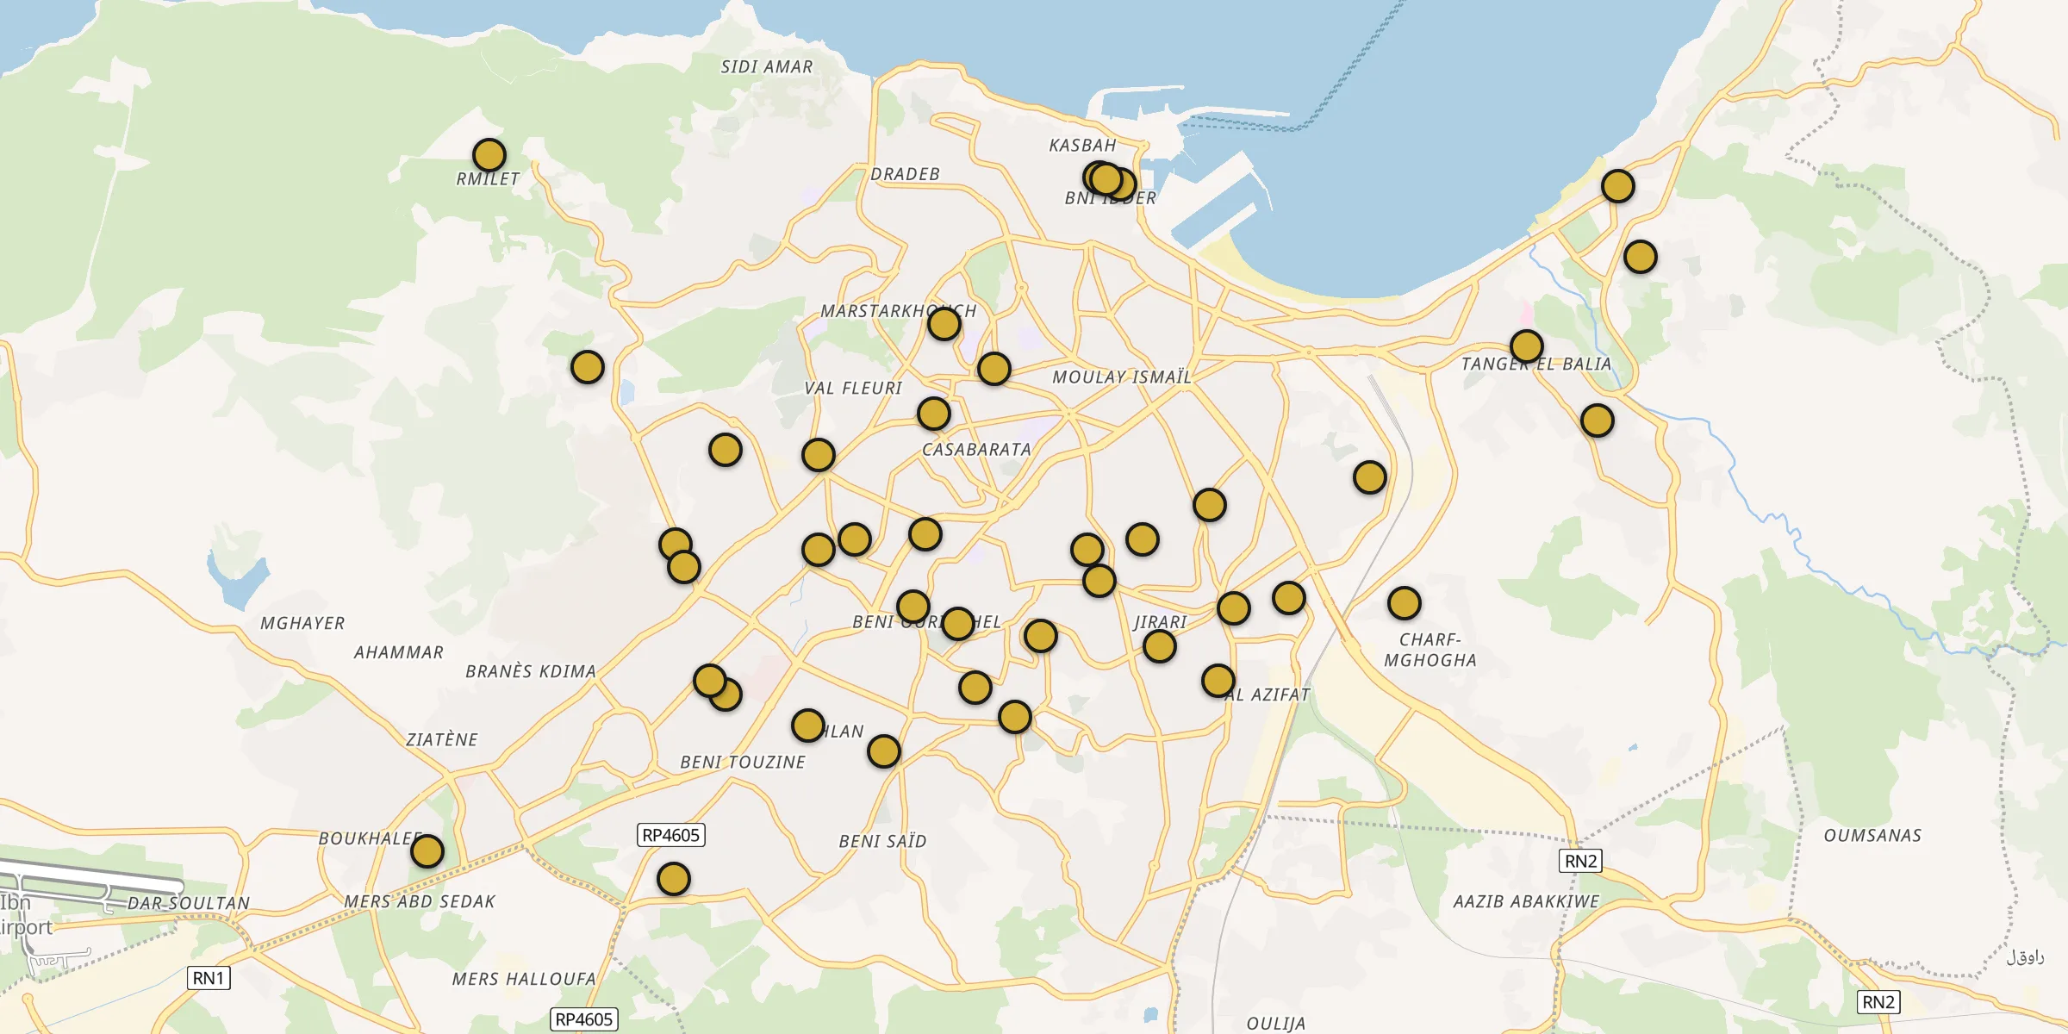2068x1034 pixels.
Task: Click the MERS ABD SEDAK label
Action: (x=420, y=901)
